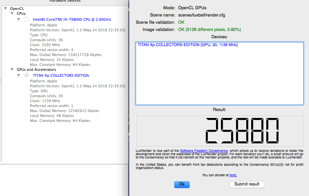This screenshot has width=309, height=196.
Task: Collapse GPUs and Accelerators group
Action: click(x=12, y=70)
